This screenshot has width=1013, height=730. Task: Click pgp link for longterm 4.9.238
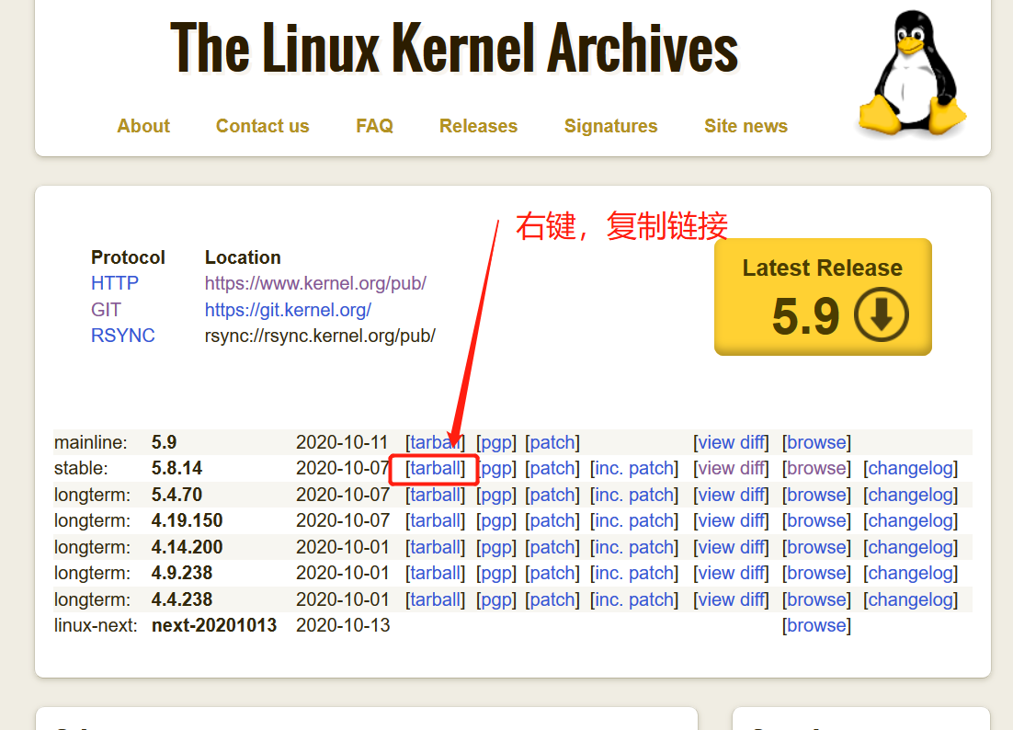click(496, 573)
